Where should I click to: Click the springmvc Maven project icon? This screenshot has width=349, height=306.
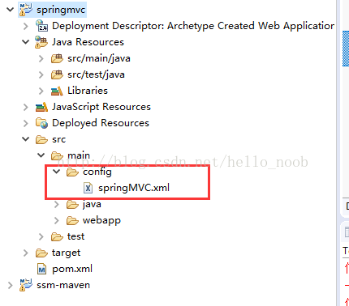tap(26, 10)
